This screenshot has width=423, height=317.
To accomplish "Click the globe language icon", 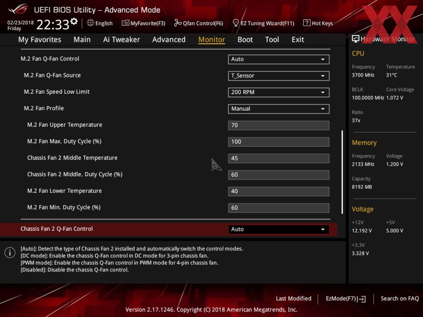I will [90, 23].
